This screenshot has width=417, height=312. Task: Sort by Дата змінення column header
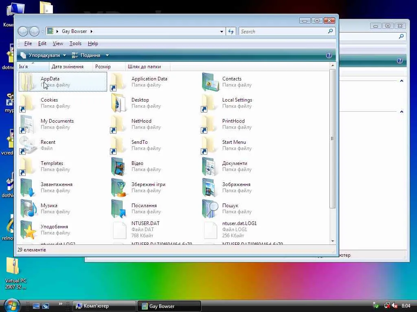tap(71, 67)
